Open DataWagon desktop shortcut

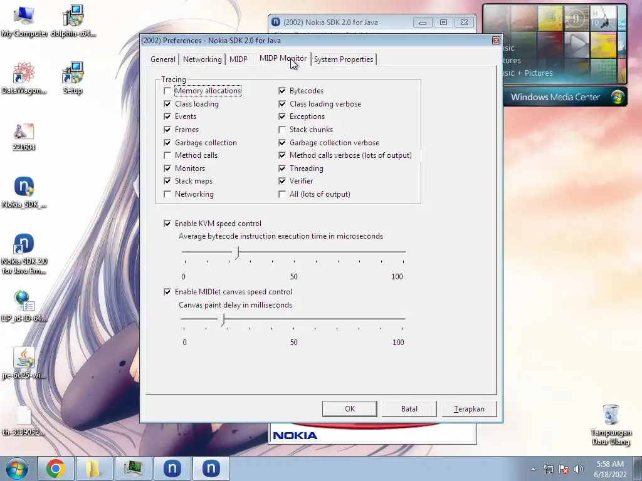pos(24,78)
